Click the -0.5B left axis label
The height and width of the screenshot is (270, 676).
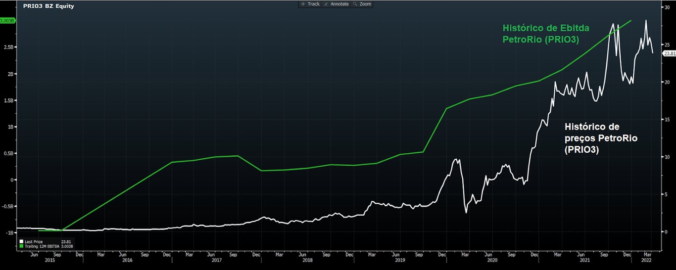[x=9, y=206]
